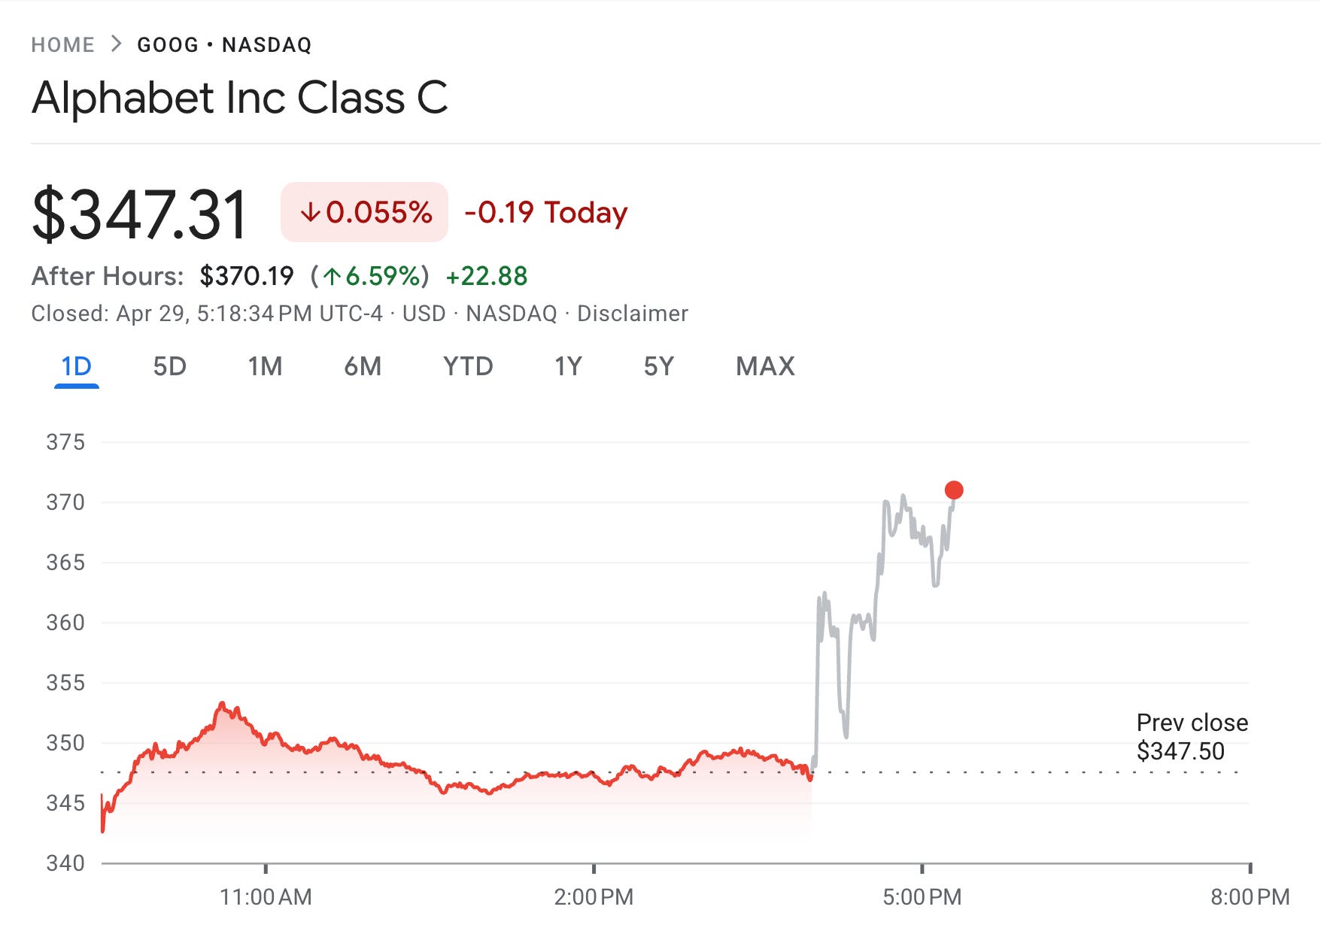
Task: Select the 1Y time range tab
Action: (568, 367)
